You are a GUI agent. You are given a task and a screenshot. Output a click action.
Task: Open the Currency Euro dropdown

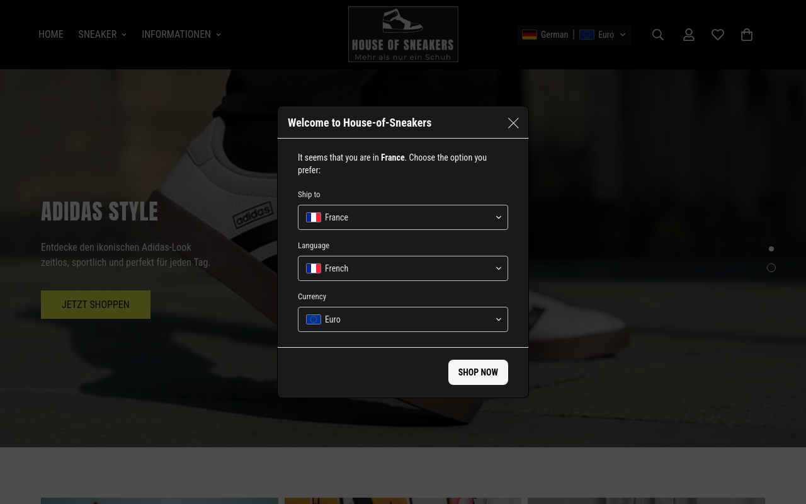tap(403, 319)
